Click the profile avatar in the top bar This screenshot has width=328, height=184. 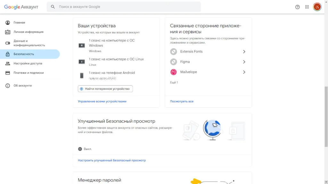click(317, 6)
